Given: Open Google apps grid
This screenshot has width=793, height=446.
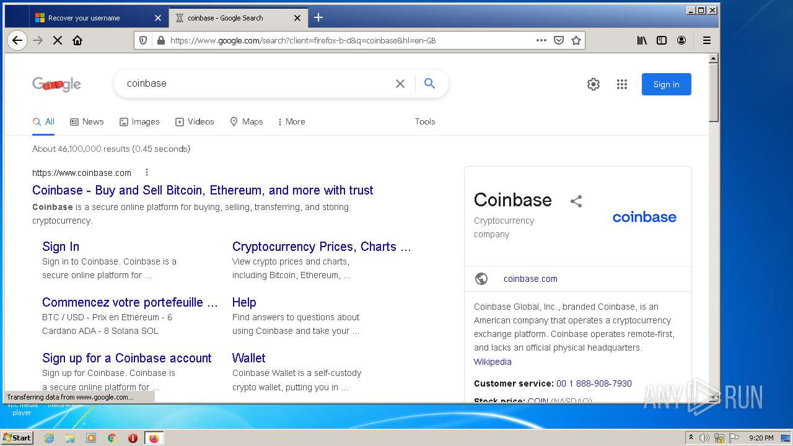Looking at the screenshot, I should [622, 84].
